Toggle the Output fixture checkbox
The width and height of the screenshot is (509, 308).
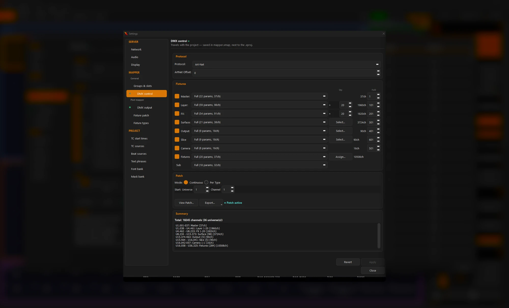(x=177, y=131)
